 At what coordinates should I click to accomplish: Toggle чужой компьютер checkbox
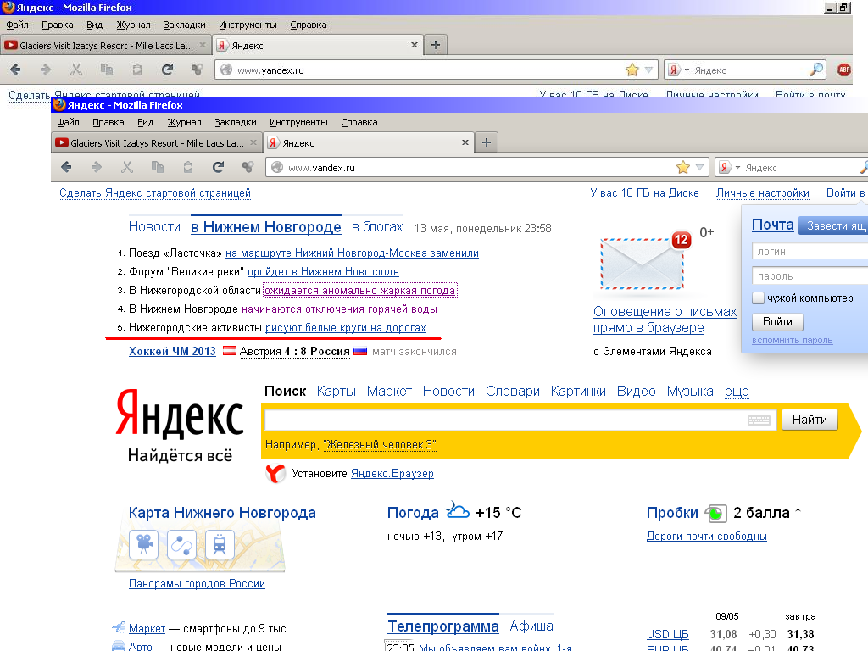click(x=759, y=298)
